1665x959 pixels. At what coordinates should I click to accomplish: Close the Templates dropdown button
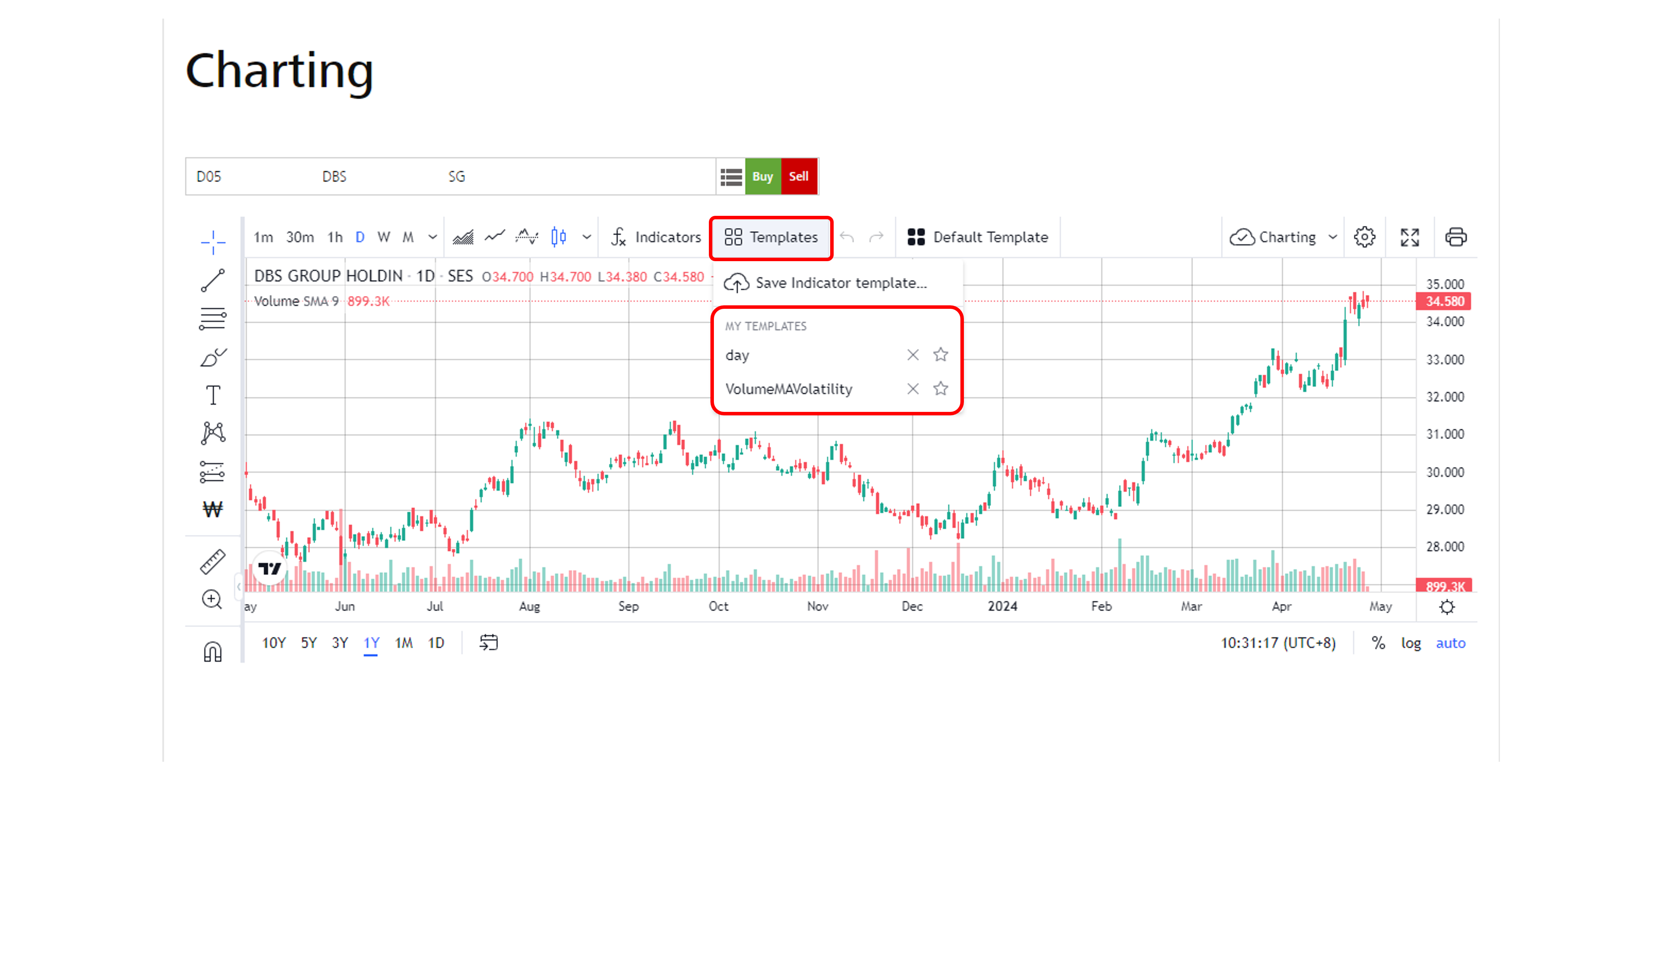click(771, 237)
